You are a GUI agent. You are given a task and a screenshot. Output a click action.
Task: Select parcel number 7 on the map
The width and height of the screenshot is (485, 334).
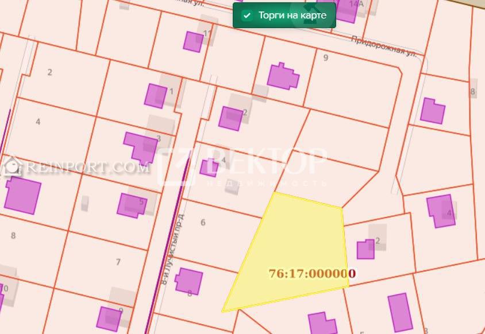118,262
